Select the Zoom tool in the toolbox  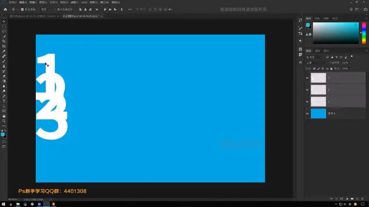click(4, 121)
